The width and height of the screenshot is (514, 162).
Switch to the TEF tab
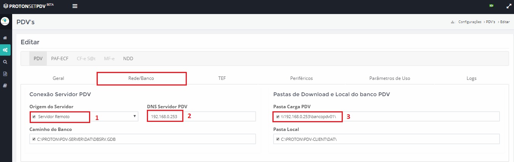pos(222,78)
